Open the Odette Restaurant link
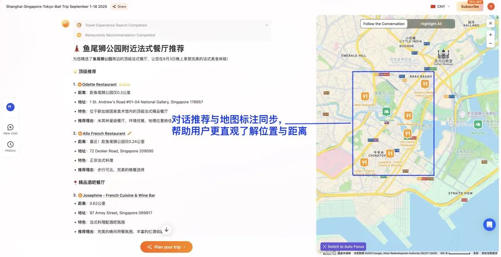 [x=99, y=84]
